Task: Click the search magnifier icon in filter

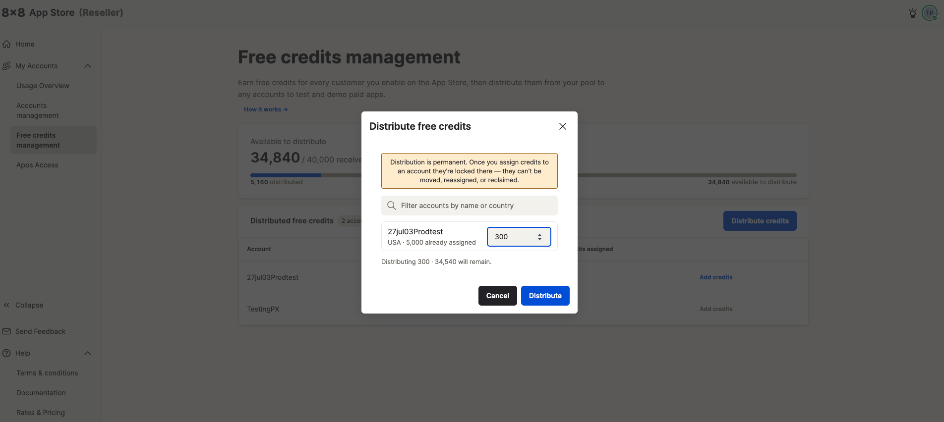Action: point(392,206)
